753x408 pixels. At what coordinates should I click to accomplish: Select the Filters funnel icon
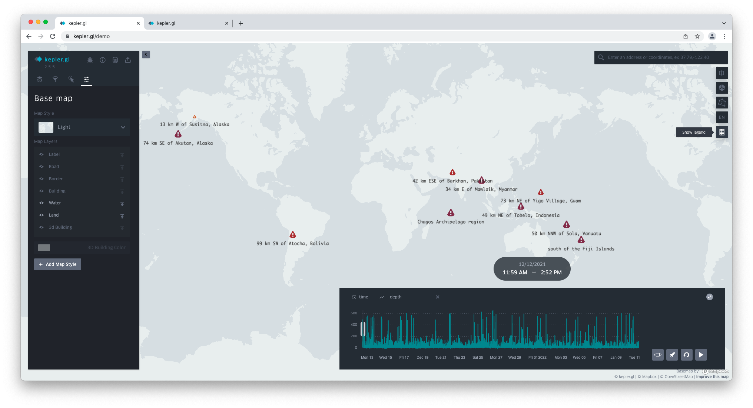tap(55, 79)
